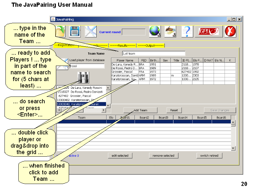Click into the Team Name text field
This screenshot has width=257, height=193.
(x=153, y=53)
